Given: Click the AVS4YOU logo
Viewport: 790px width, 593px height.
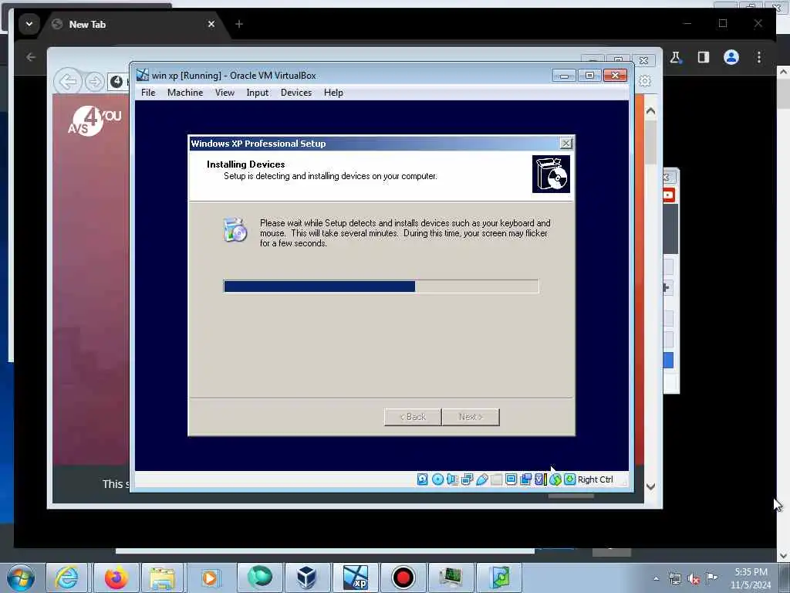Looking at the screenshot, I should point(95,121).
